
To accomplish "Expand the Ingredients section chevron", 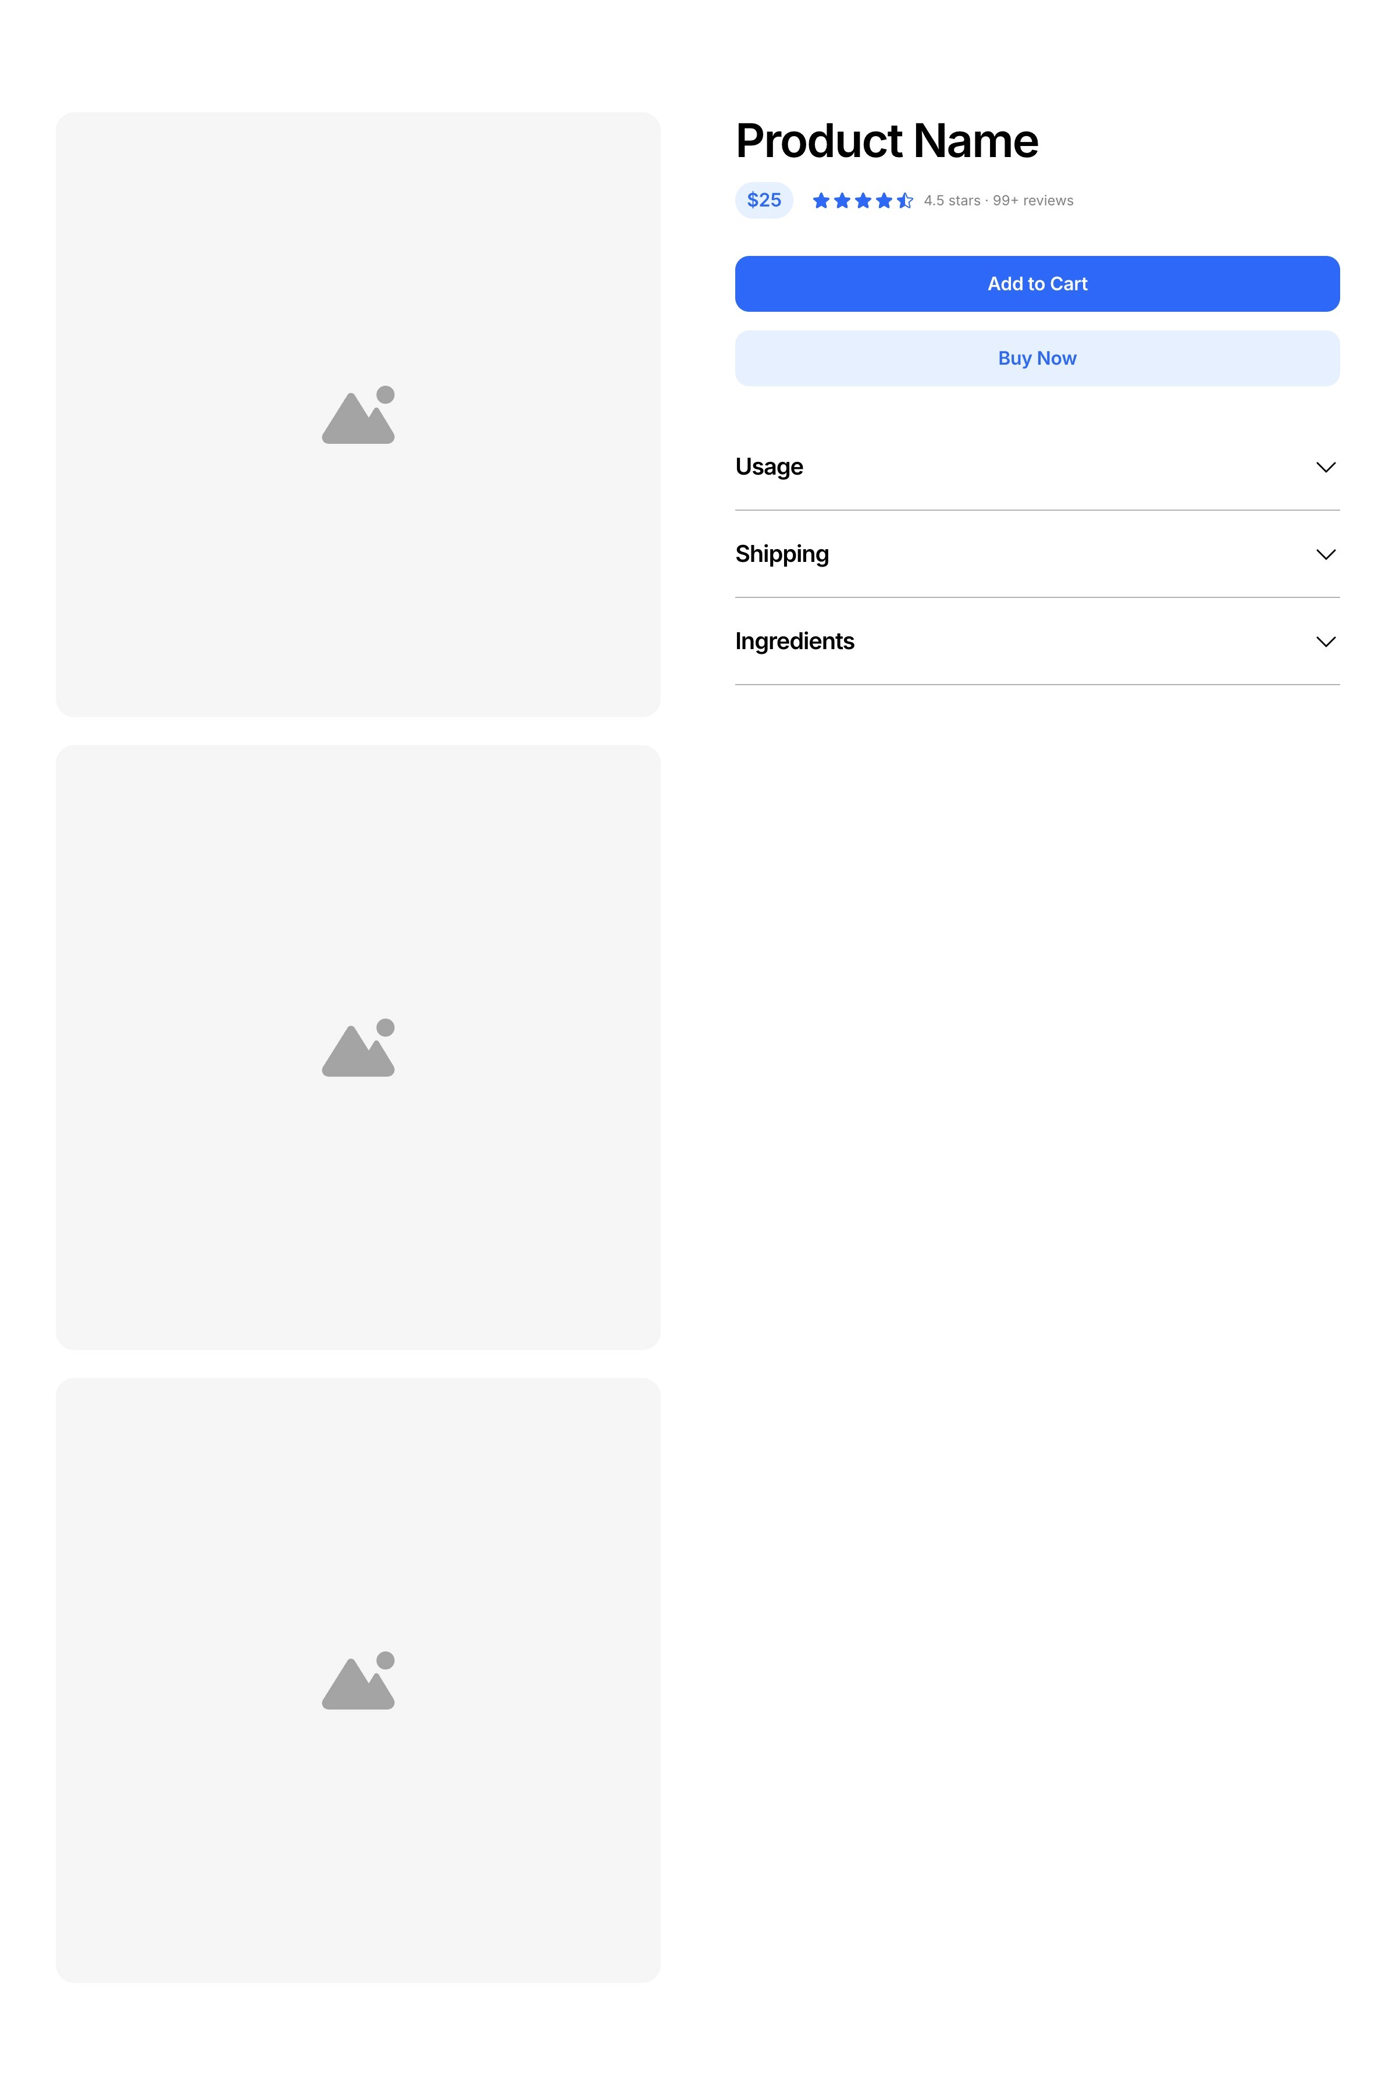I will click(1326, 642).
